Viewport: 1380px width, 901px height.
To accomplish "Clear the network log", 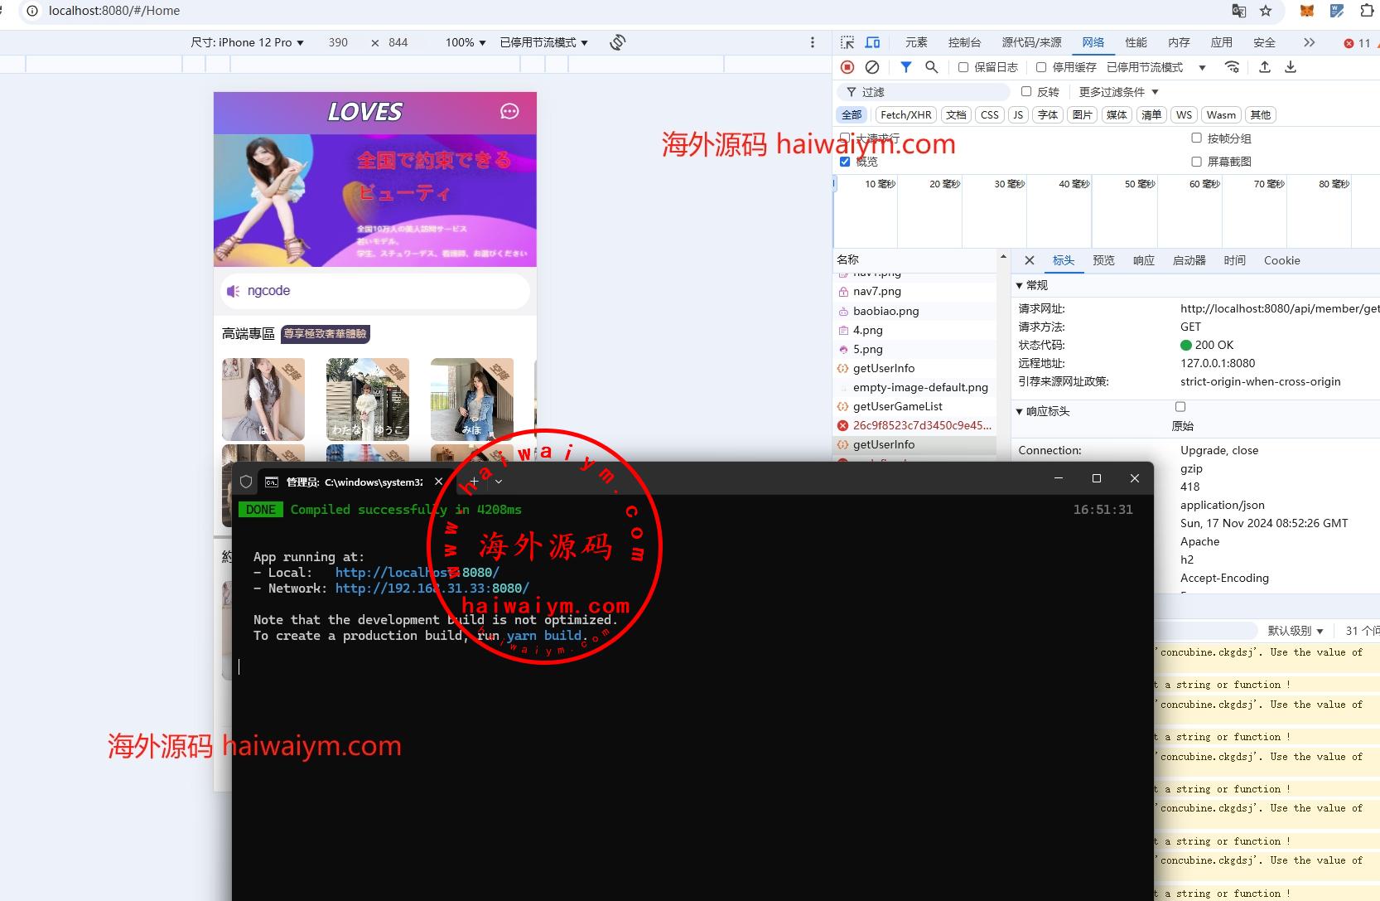I will [x=871, y=67].
